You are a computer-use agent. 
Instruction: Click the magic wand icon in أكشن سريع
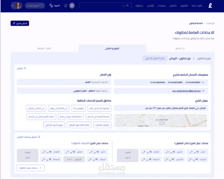point(14,23)
